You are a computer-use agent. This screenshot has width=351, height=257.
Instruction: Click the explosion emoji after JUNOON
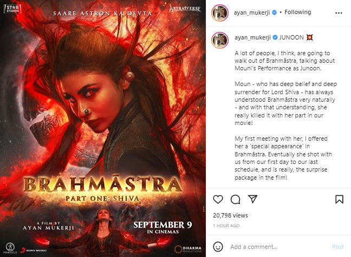[x=309, y=37]
